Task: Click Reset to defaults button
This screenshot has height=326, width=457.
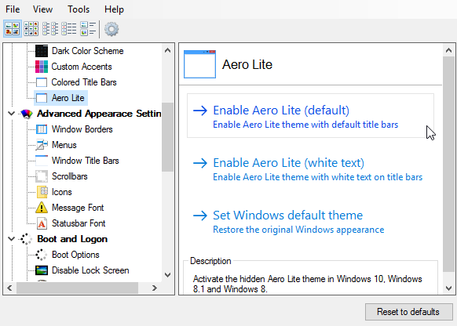Action: pos(408,312)
